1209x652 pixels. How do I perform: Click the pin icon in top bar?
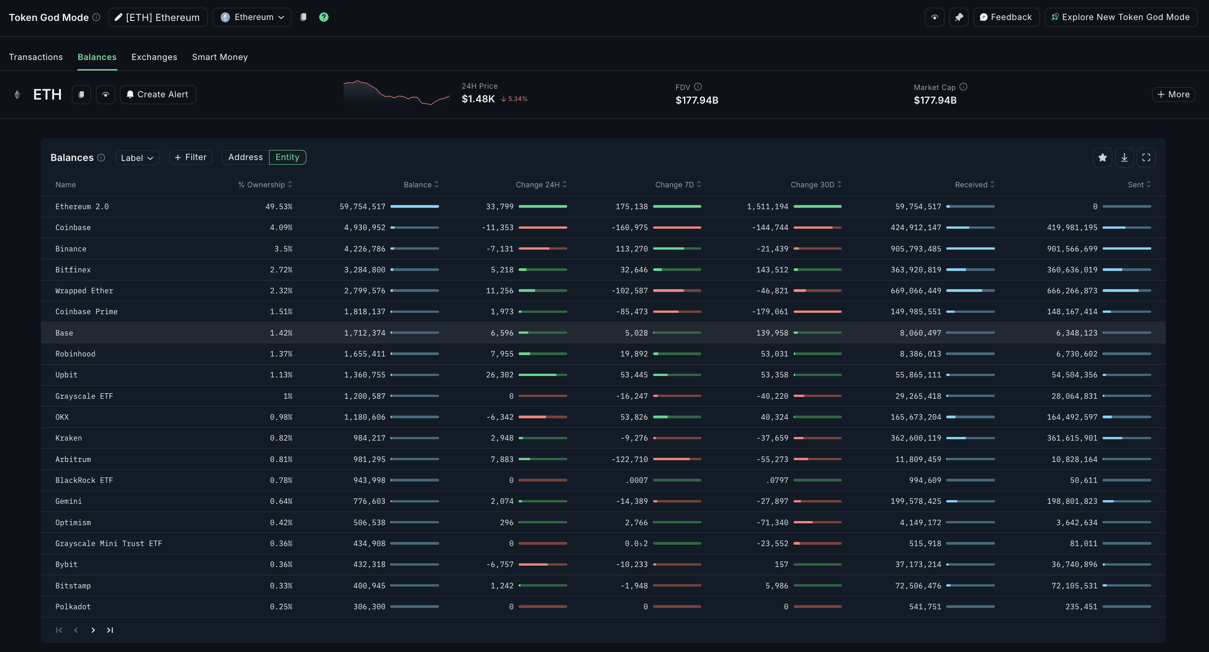pyautogui.click(x=959, y=17)
